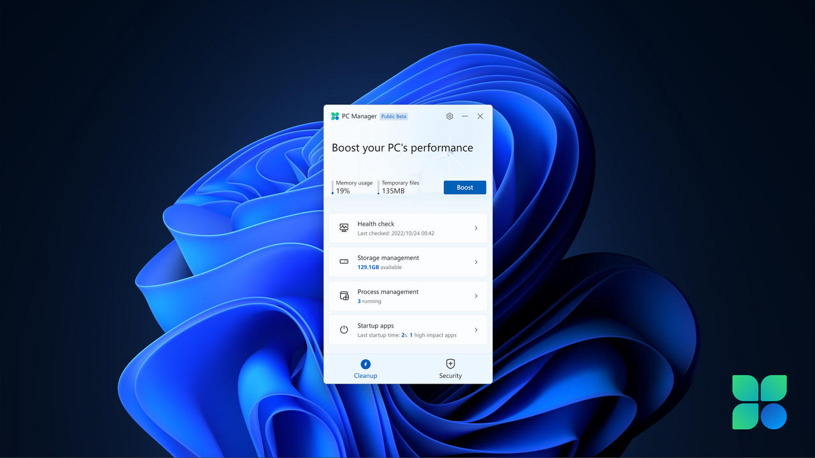The width and height of the screenshot is (815, 458).
Task: Minimize the PC Manager window
Action: pyautogui.click(x=465, y=116)
